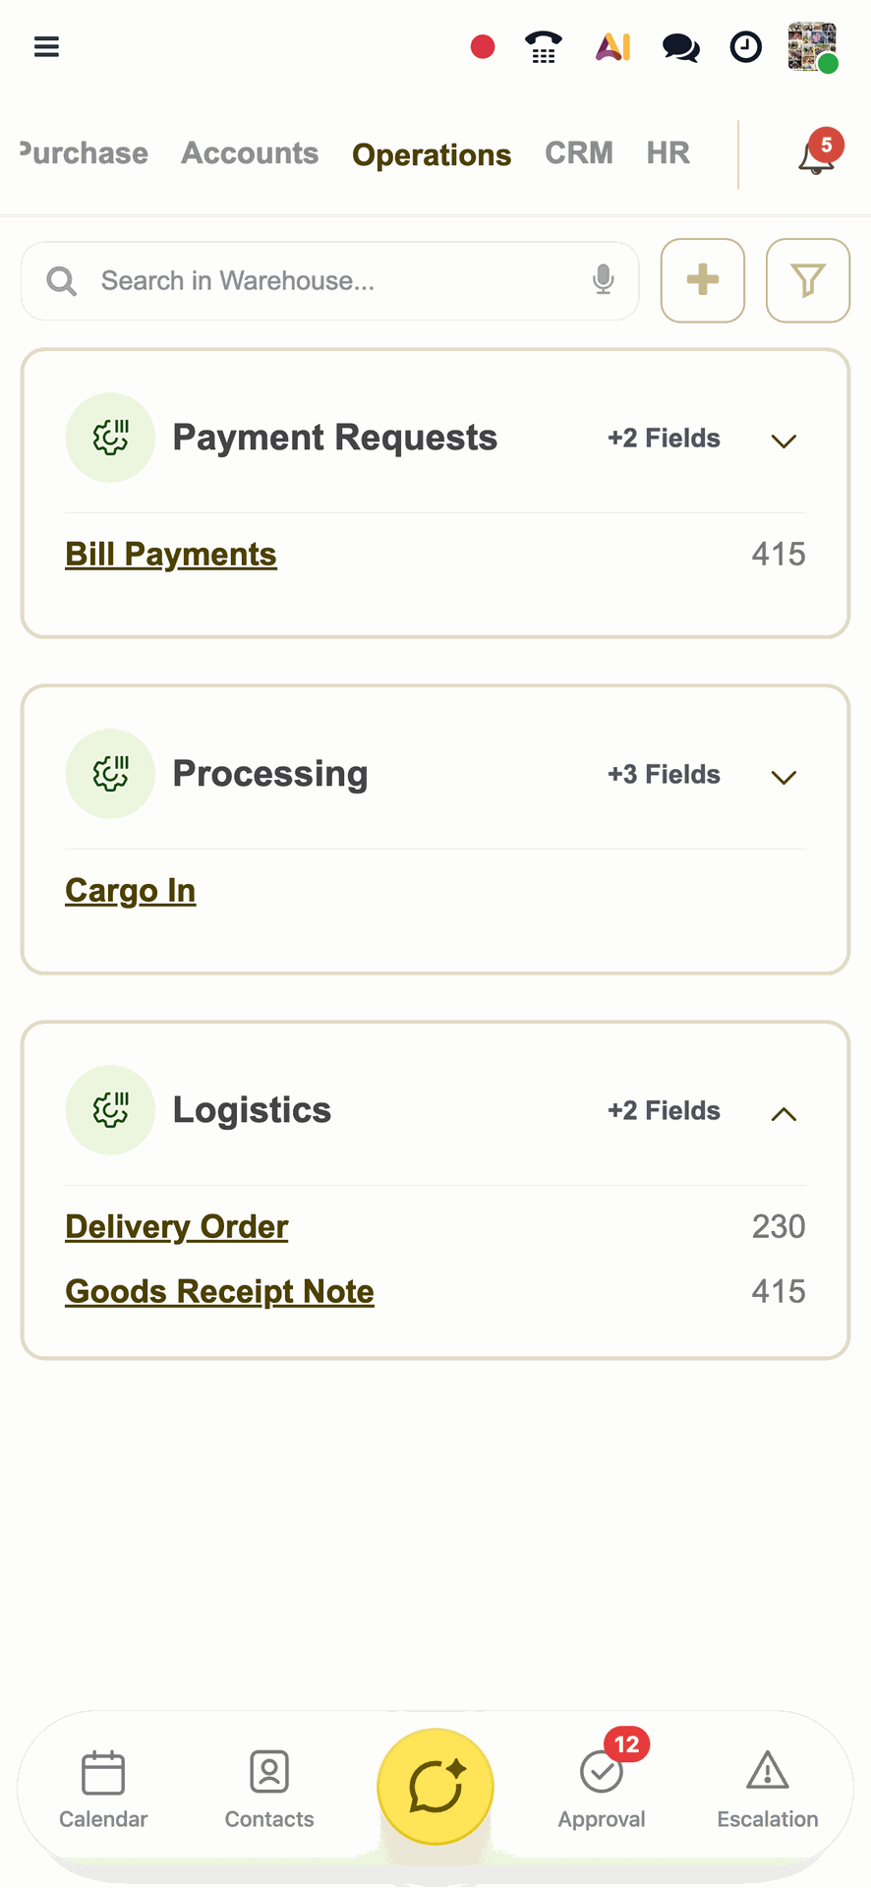Open the hamburger menu
This screenshot has height=1888, width=871.
(46, 46)
